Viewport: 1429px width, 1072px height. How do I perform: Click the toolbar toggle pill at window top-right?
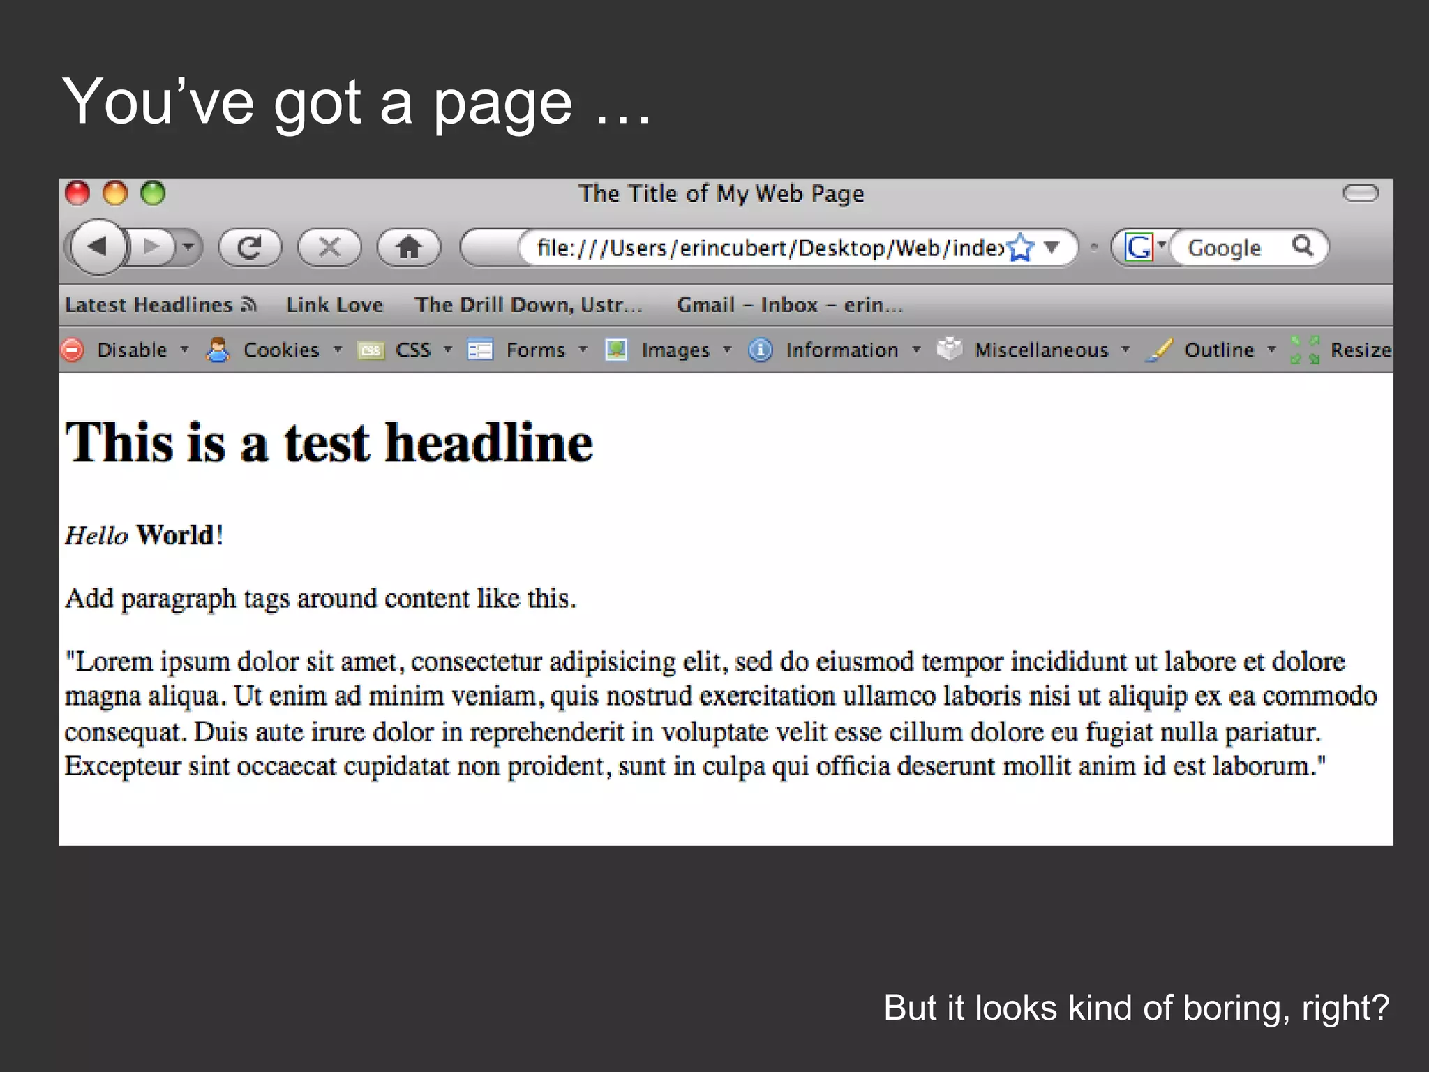[x=1361, y=193]
